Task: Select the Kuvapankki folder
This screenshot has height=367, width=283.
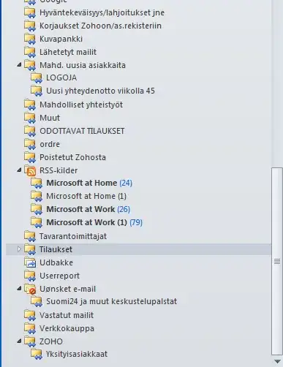Action: [61, 39]
